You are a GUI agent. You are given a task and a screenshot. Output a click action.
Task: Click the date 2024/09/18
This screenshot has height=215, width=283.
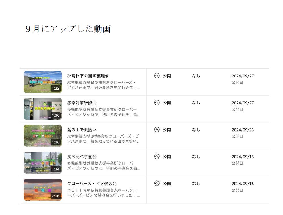coord(243,157)
